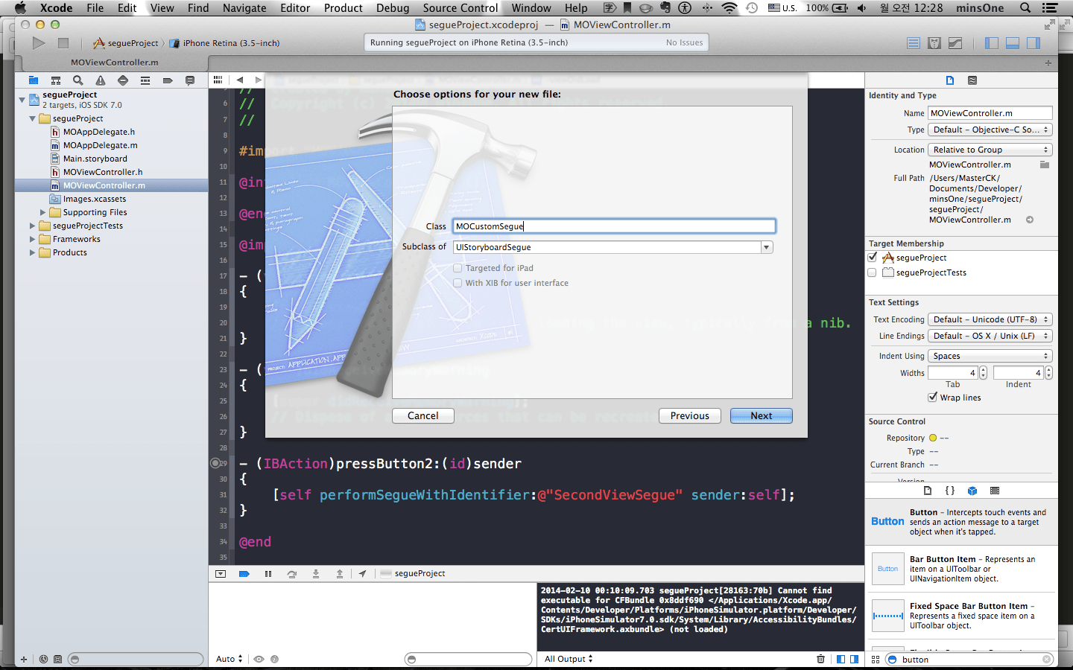This screenshot has width=1073, height=670.
Task: Open the Navigate menu
Action: tap(244, 8)
